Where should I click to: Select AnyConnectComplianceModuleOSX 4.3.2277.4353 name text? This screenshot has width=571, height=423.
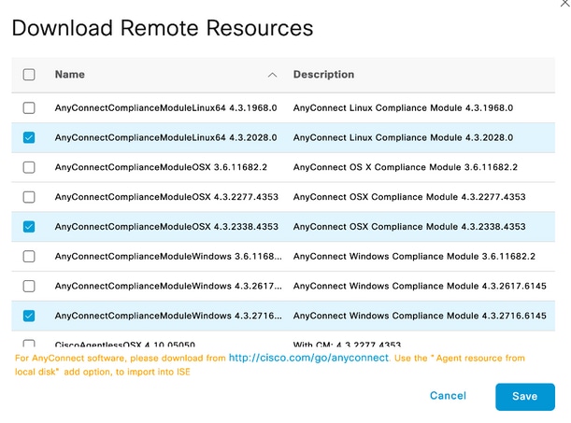coord(166,197)
